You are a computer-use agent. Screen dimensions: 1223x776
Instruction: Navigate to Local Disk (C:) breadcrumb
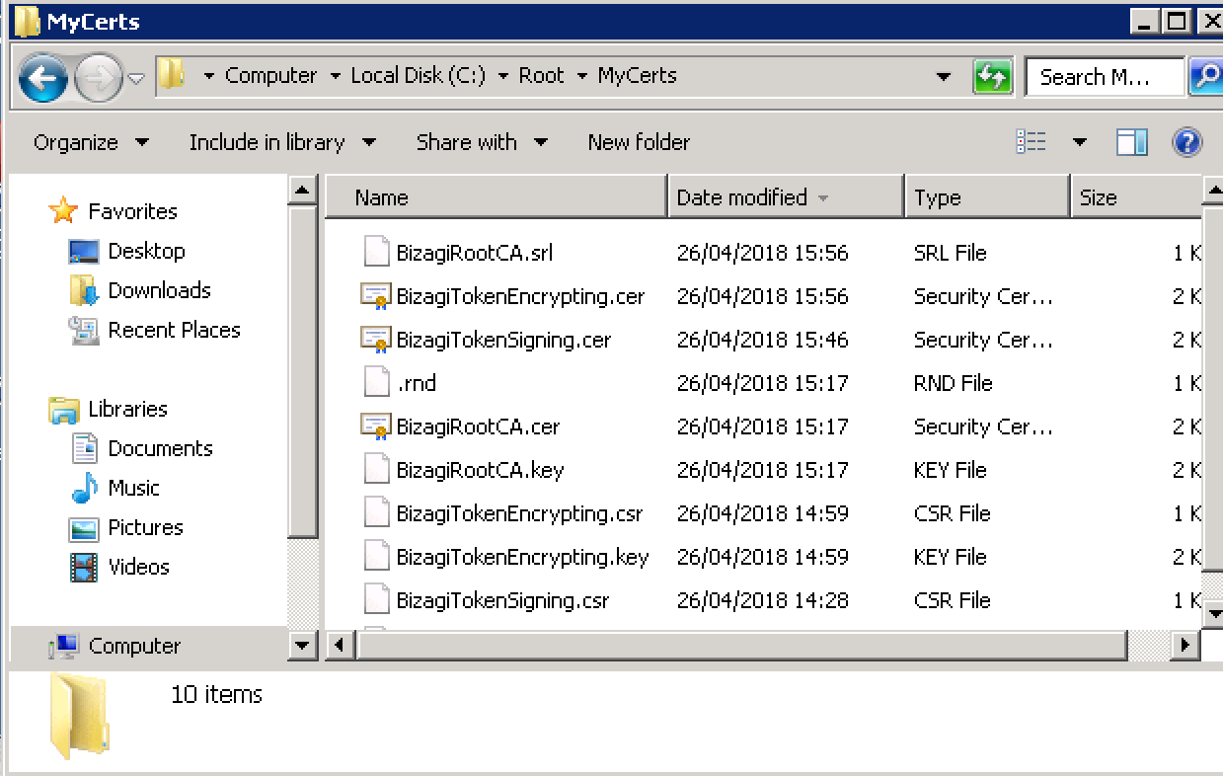coord(419,76)
